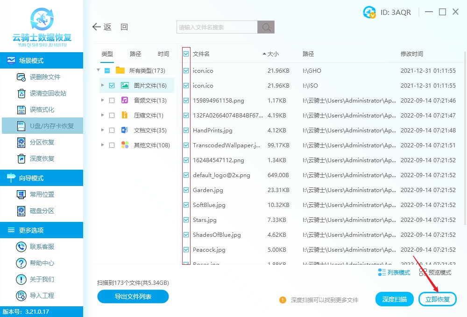This screenshot has width=467, height=317.
Task: Click the 立即恢复 recovery button
Action: 437,299
